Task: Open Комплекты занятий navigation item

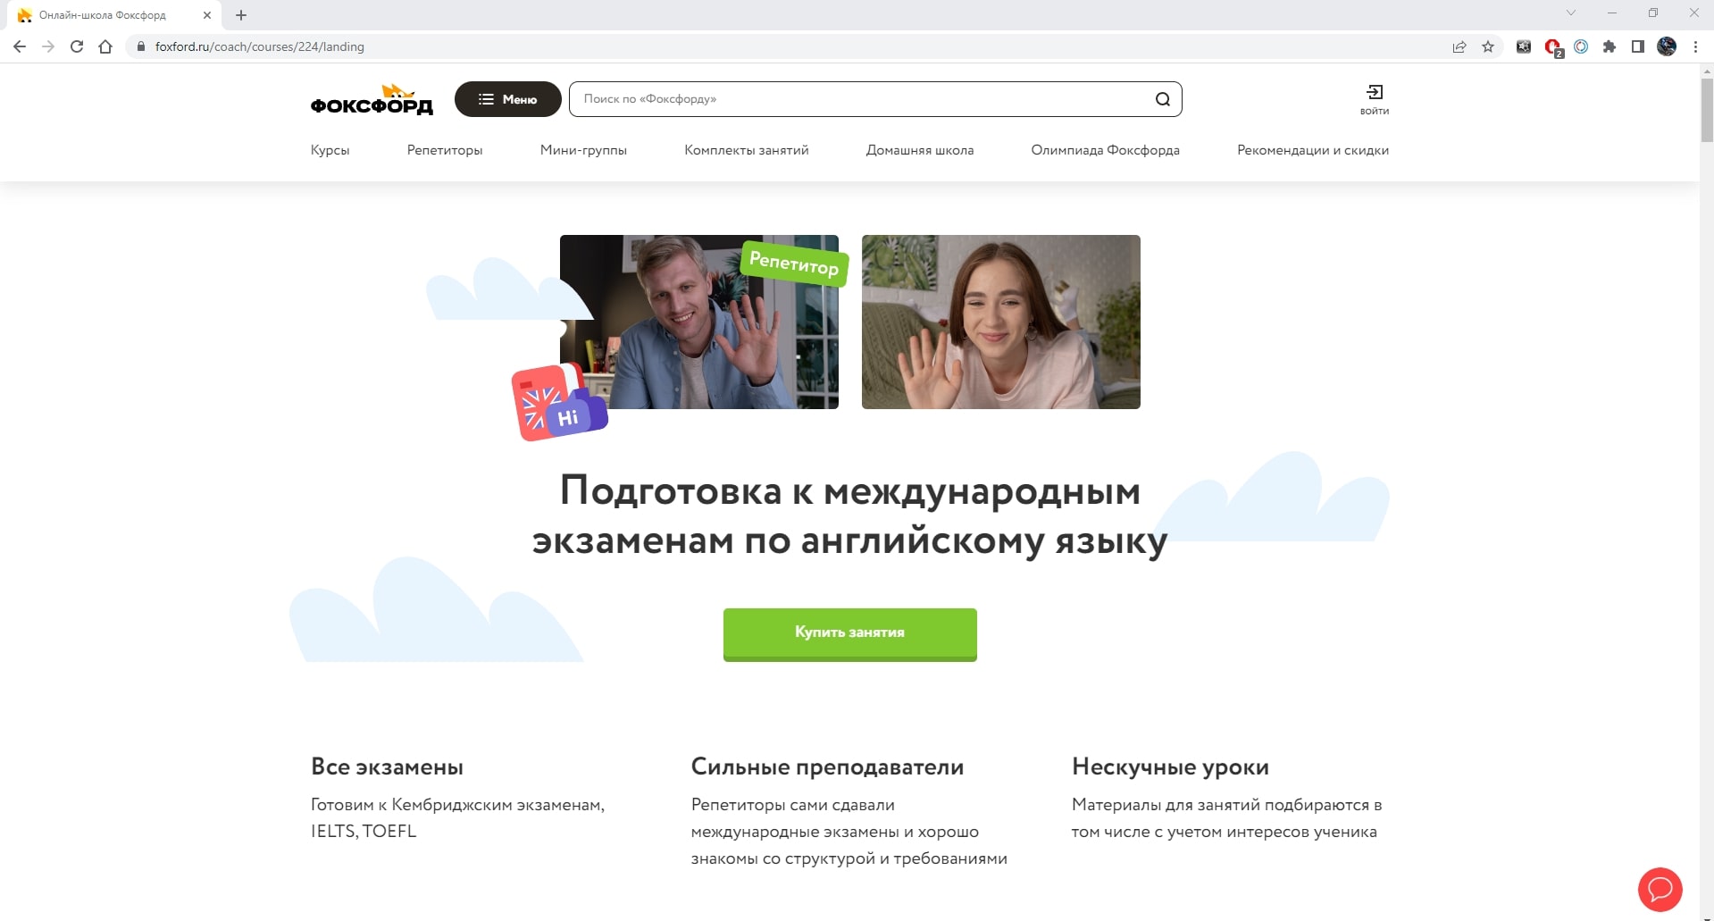Action: pos(747,150)
